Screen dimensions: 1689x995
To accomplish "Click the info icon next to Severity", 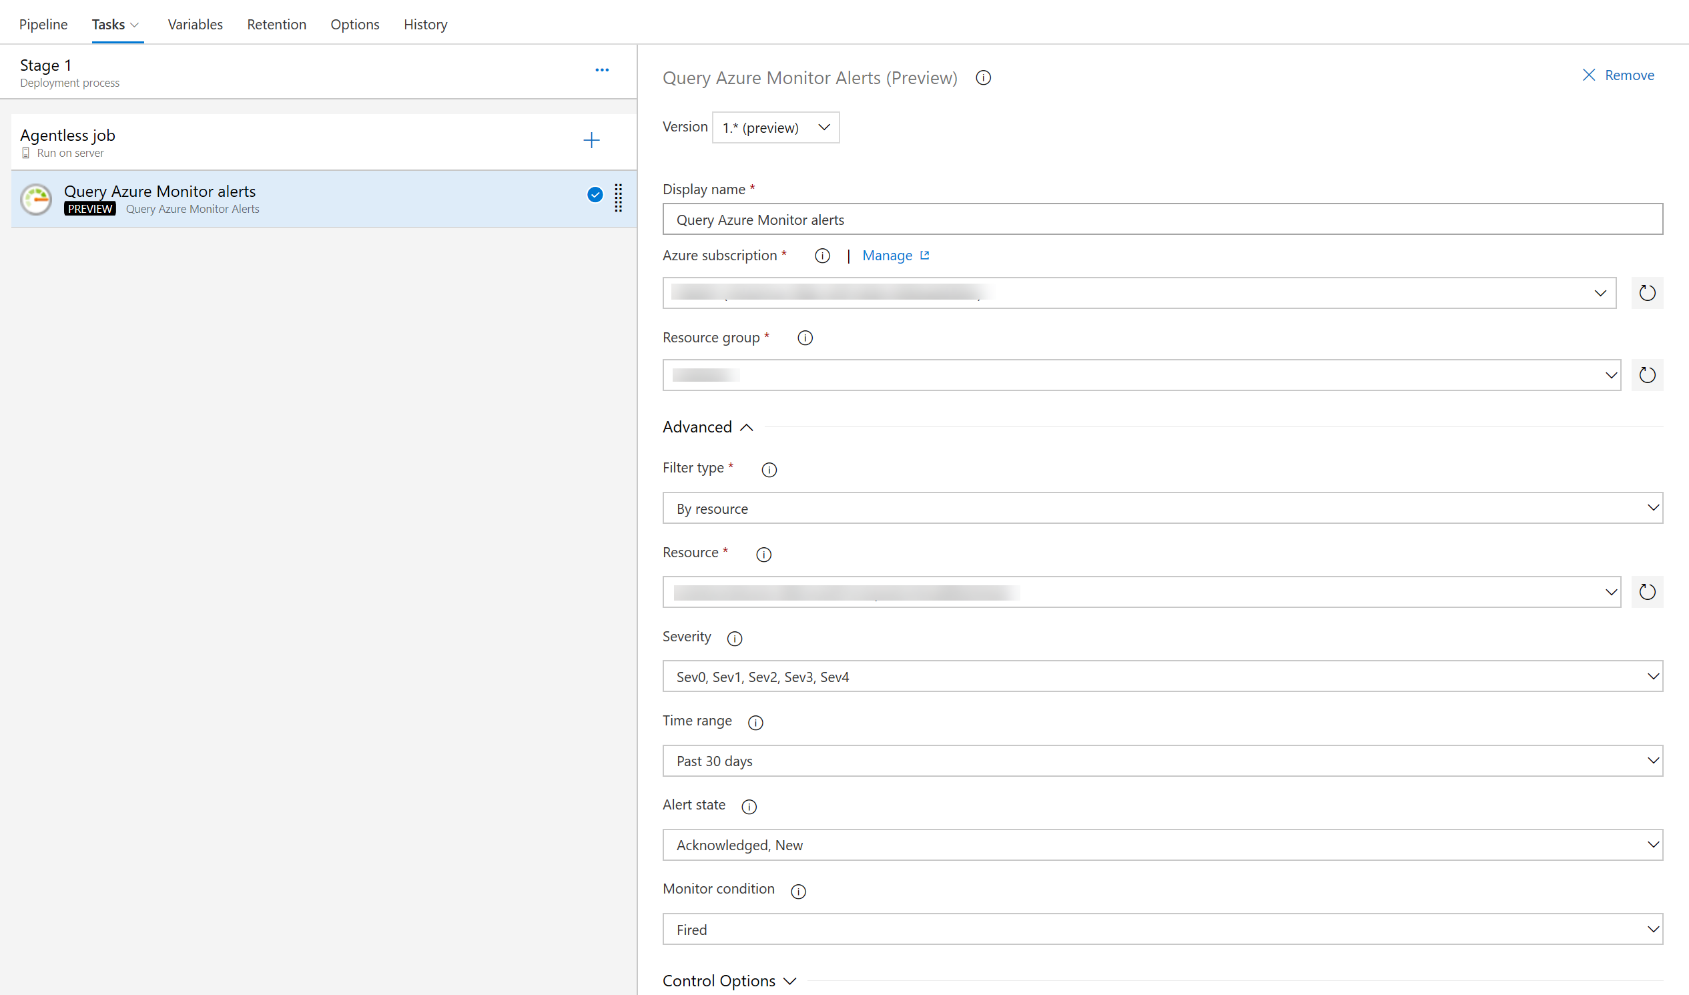I will (x=735, y=637).
